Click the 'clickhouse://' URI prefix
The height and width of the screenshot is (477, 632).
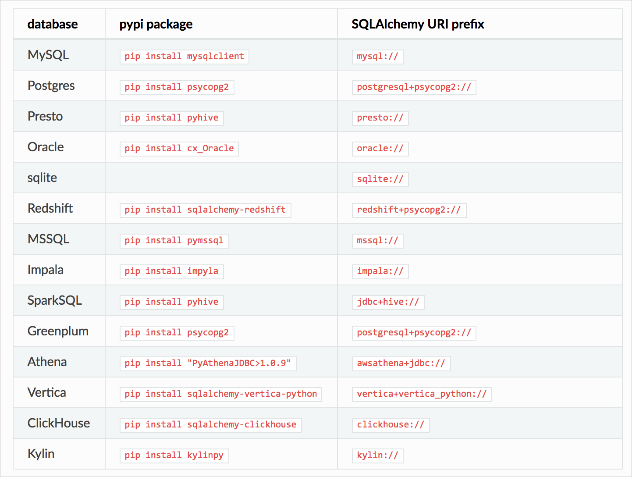391,425
